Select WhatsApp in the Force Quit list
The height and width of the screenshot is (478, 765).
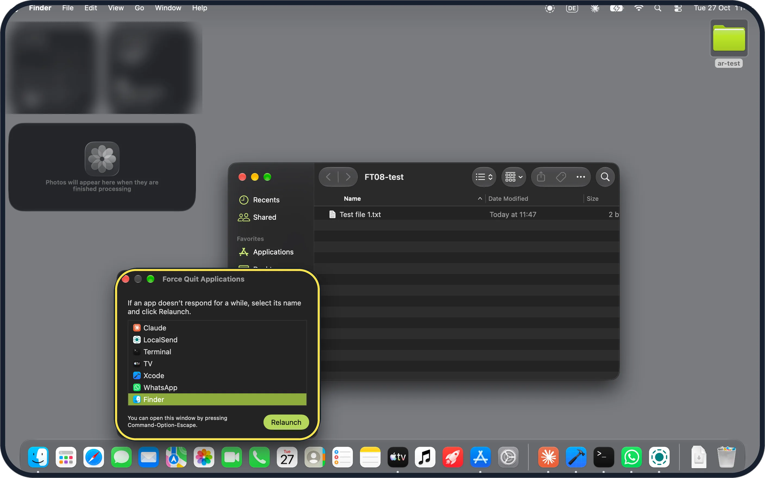tap(217, 387)
